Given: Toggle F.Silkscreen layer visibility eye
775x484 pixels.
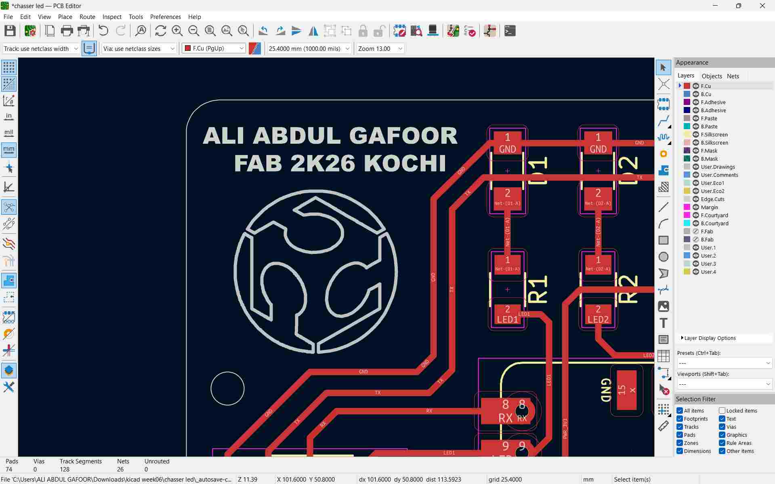Looking at the screenshot, I should click(696, 134).
